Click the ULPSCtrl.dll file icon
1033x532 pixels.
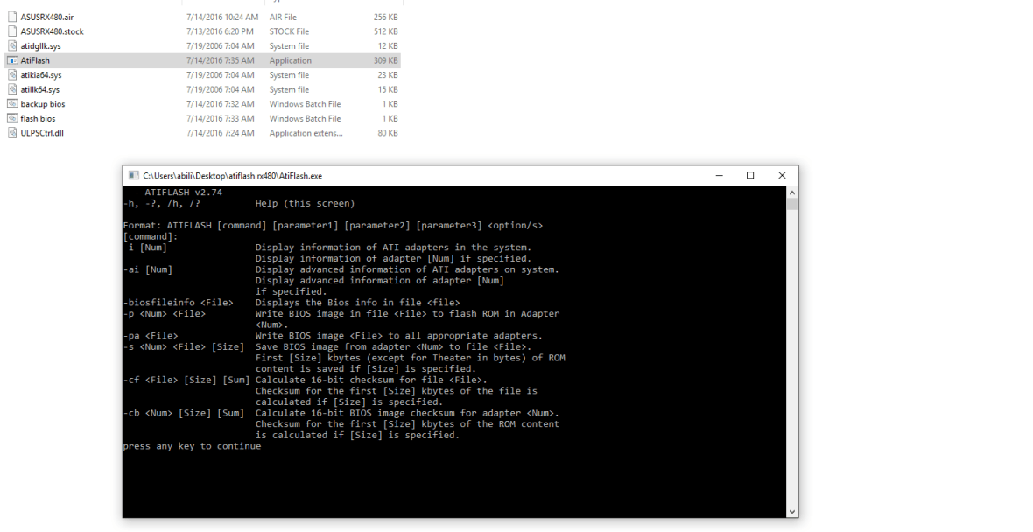12,133
